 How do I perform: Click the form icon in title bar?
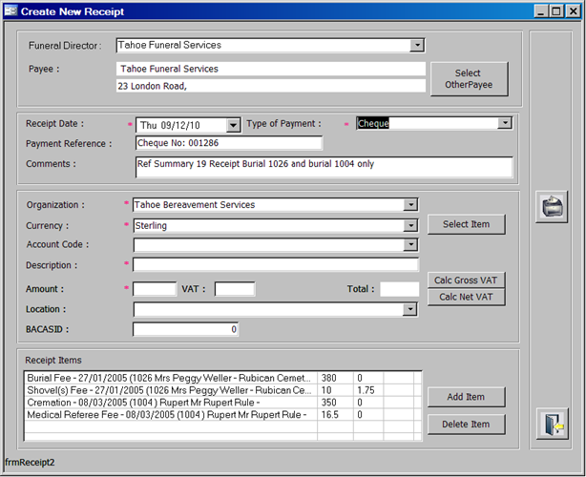10,12
